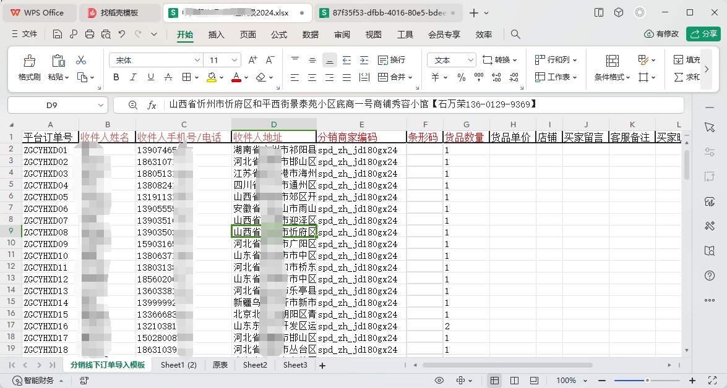Toggle Italic formatting
The width and height of the screenshot is (727, 388).
point(133,77)
